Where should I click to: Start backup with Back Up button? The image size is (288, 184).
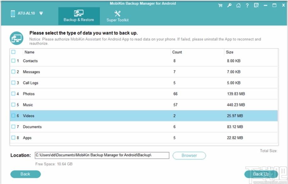point(261,174)
